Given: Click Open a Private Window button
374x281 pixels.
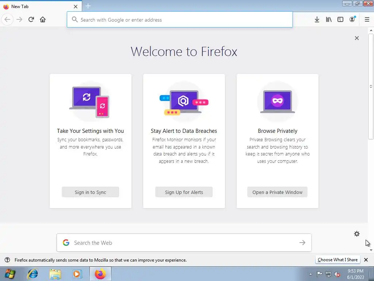Looking at the screenshot, I should point(278,192).
